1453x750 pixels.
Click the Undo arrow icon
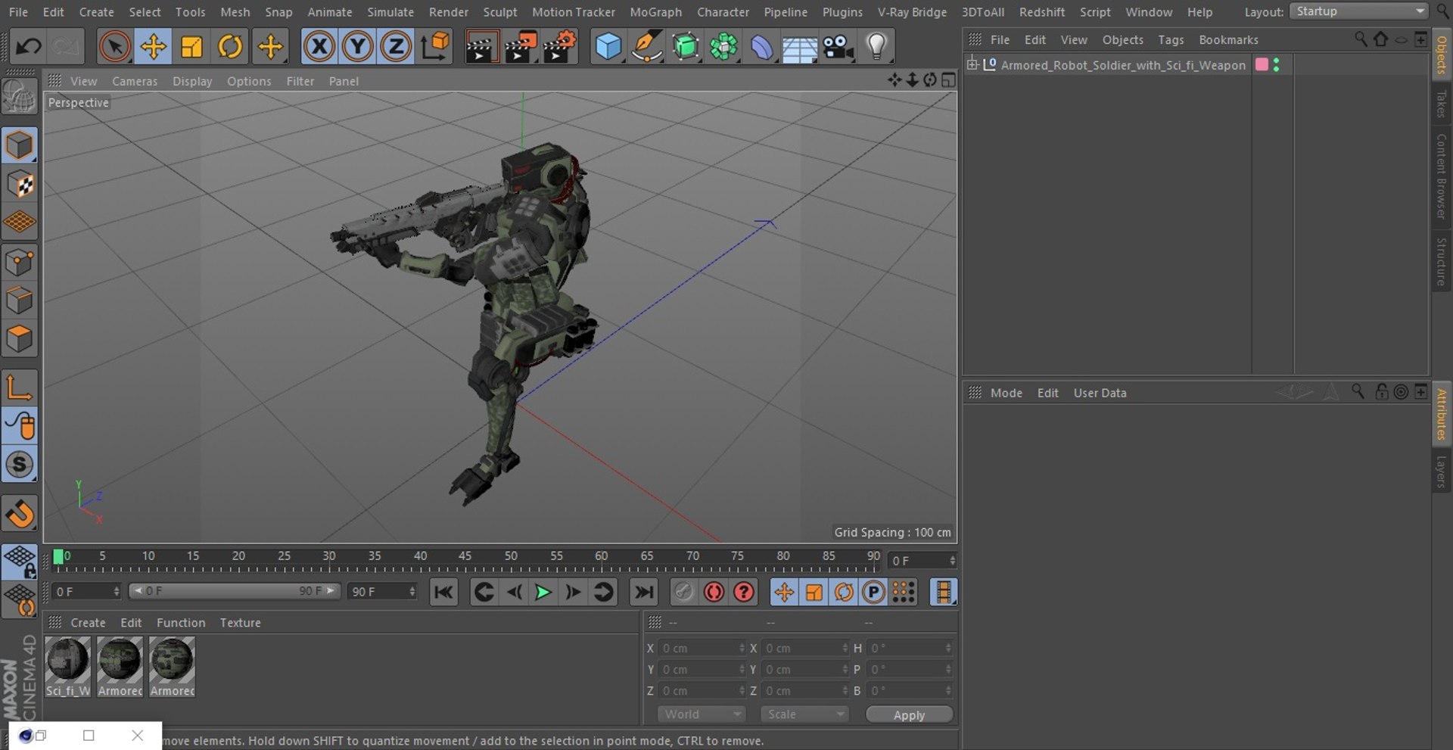pos(28,47)
